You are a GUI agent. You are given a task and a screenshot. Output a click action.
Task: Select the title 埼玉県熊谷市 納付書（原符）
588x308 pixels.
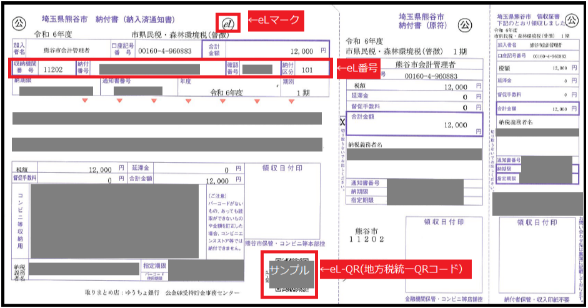(422, 21)
